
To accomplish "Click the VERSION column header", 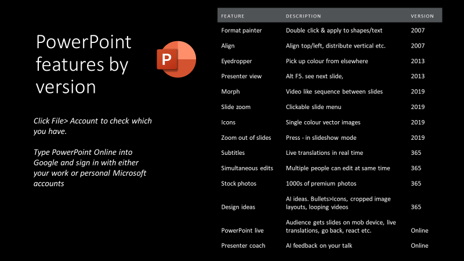I will click(x=422, y=16).
